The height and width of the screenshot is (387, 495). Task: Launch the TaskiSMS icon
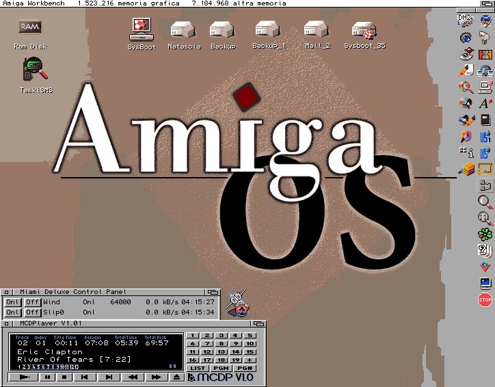coord(36,75)
